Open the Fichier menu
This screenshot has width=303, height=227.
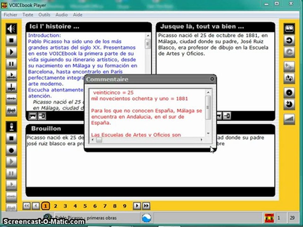(10, 15)
